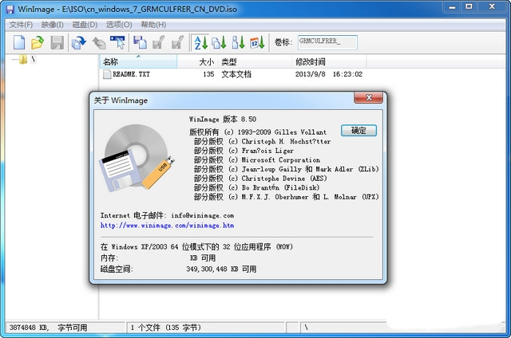Close the 关于 WinImage dialog

(369, 97)
